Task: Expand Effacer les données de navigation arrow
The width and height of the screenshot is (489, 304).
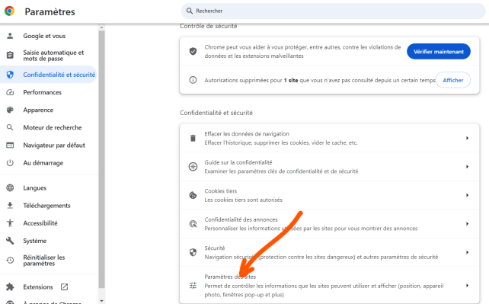Action: [x=467, y=138]
